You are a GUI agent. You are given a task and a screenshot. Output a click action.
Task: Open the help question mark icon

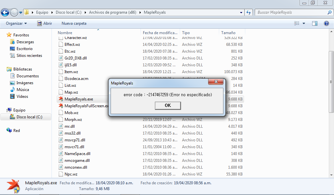(326, 23)
